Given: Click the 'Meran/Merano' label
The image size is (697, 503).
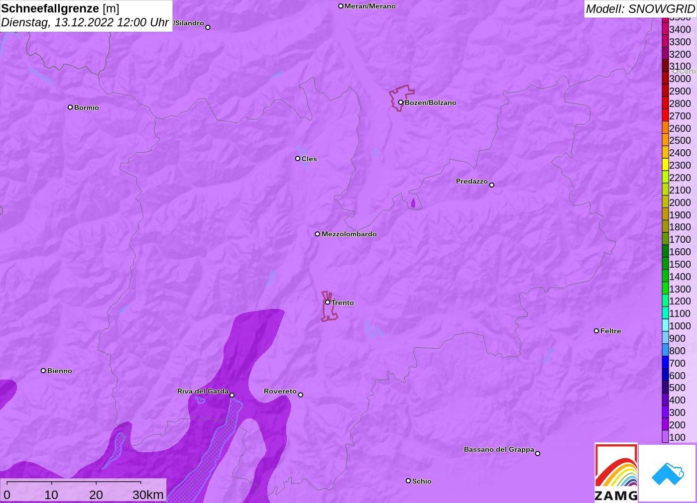Looking at the screenshot, I should (370, 6).
